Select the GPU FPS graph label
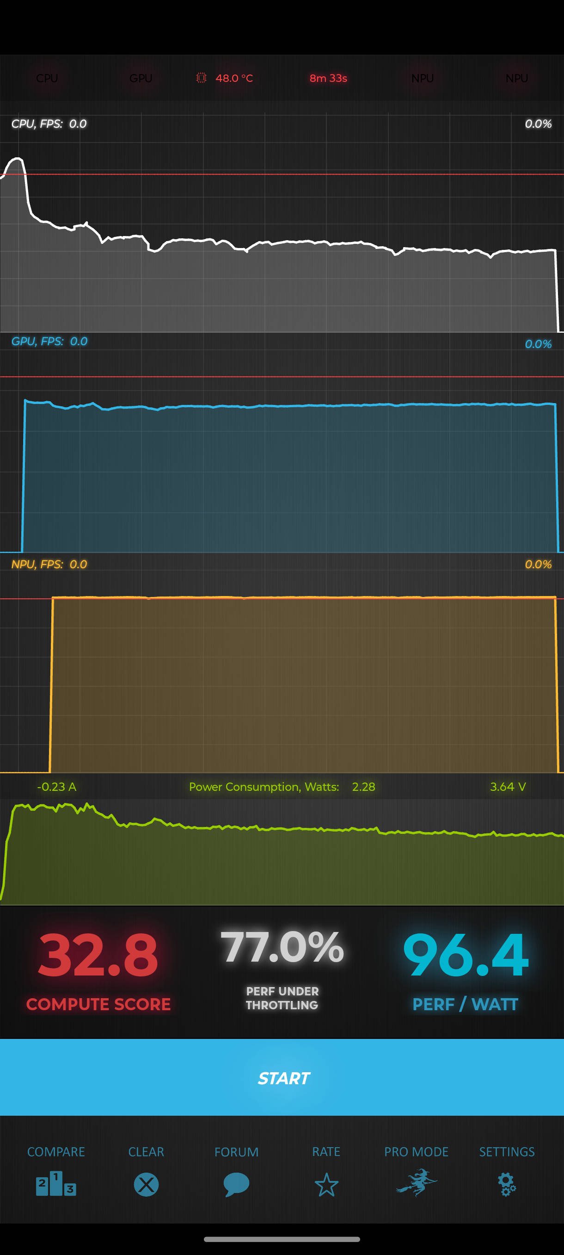The image size is (564, 1255). pos(49,342)
